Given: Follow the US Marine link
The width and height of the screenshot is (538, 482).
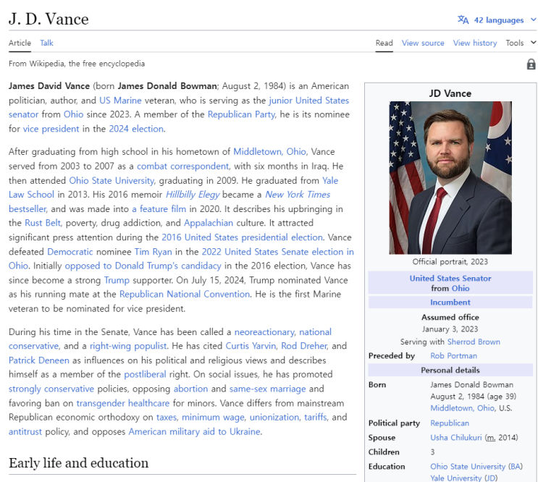Looking at the screenshot, I should 120,101.
